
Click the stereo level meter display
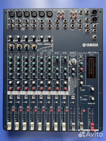[91, 67]
